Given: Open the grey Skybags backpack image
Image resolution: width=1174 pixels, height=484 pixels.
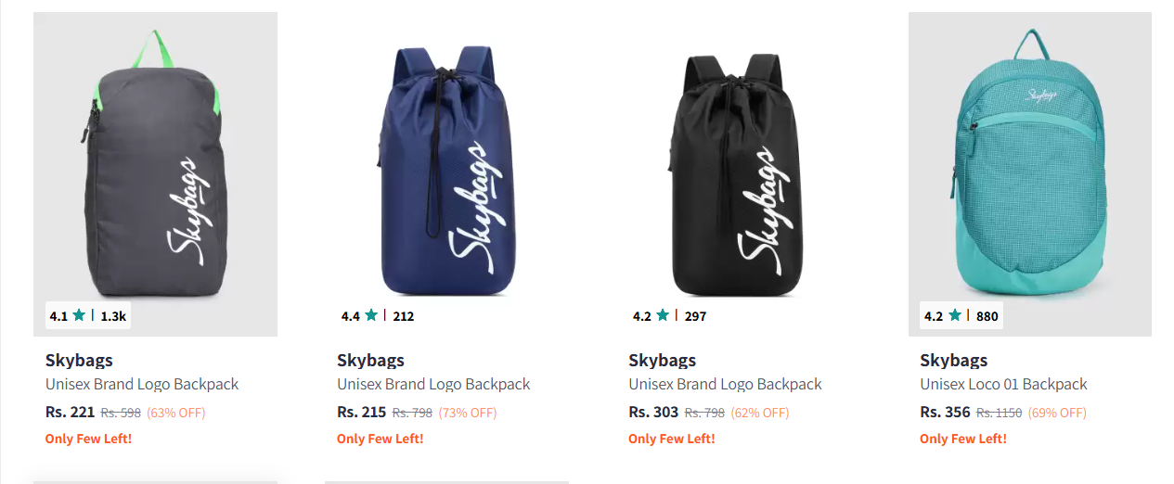Looking at the screenshot, I should (156, 174).
